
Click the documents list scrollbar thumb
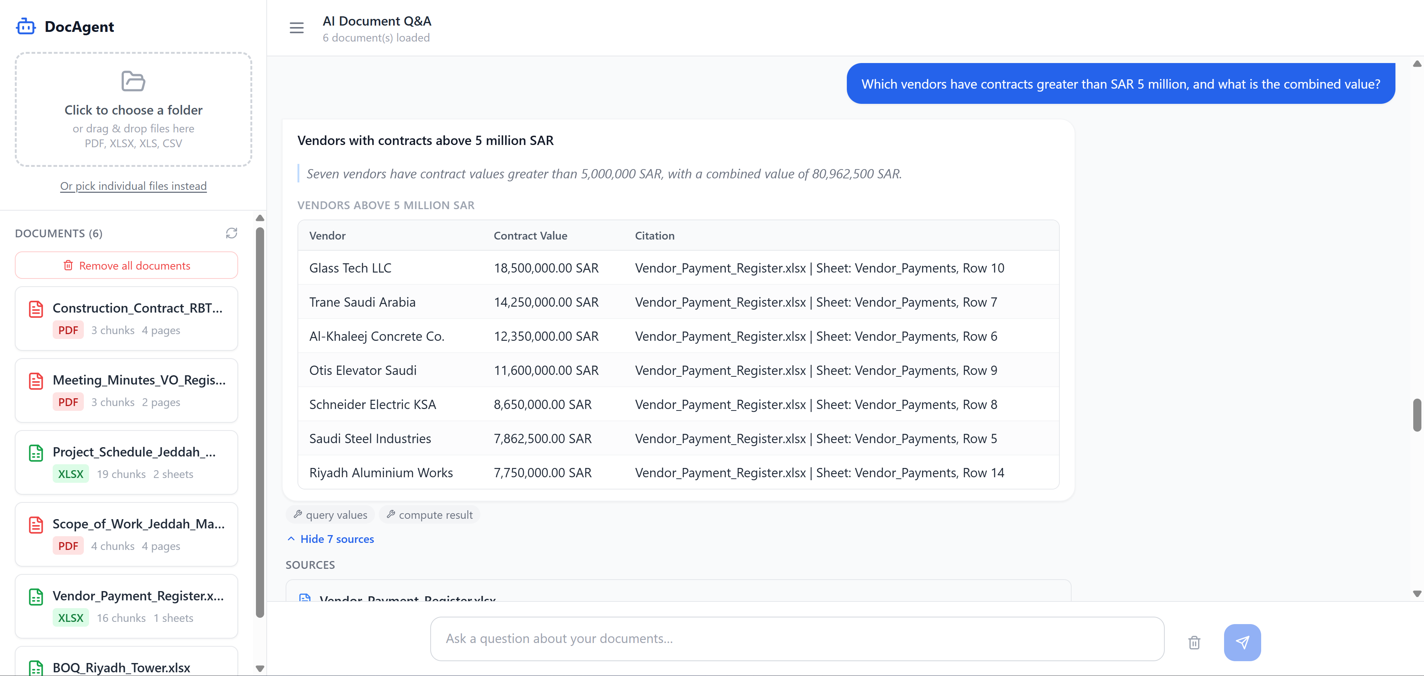(260, 423)
